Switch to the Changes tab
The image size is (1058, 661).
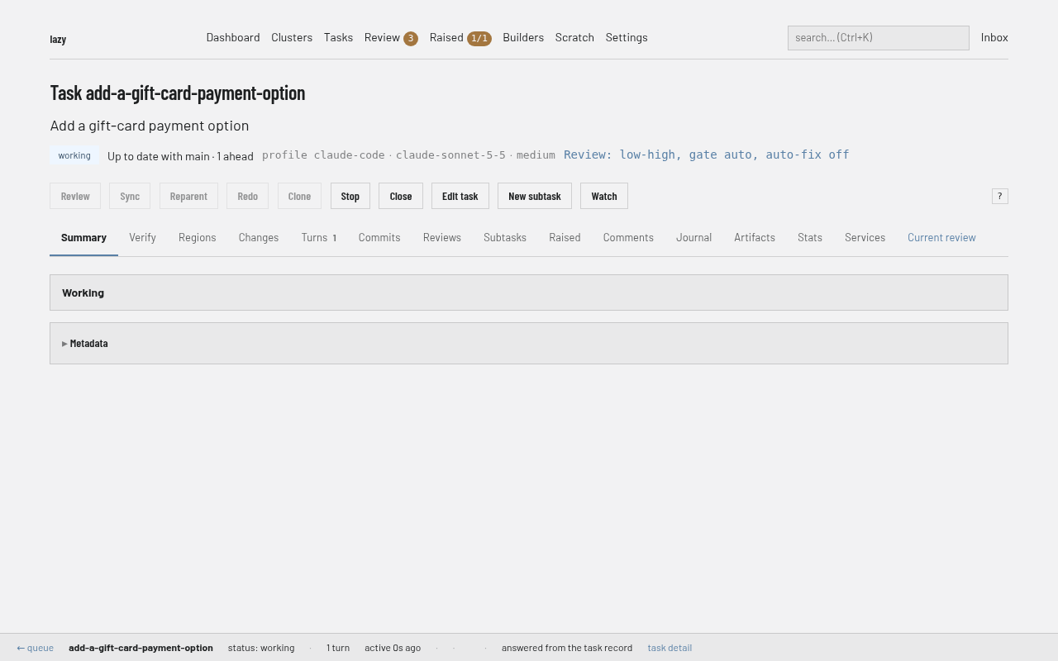pos(259,238)
